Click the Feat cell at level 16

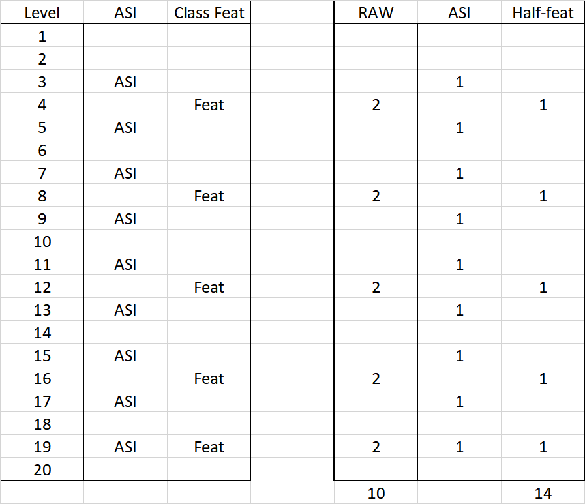click(x=209, y=378)
